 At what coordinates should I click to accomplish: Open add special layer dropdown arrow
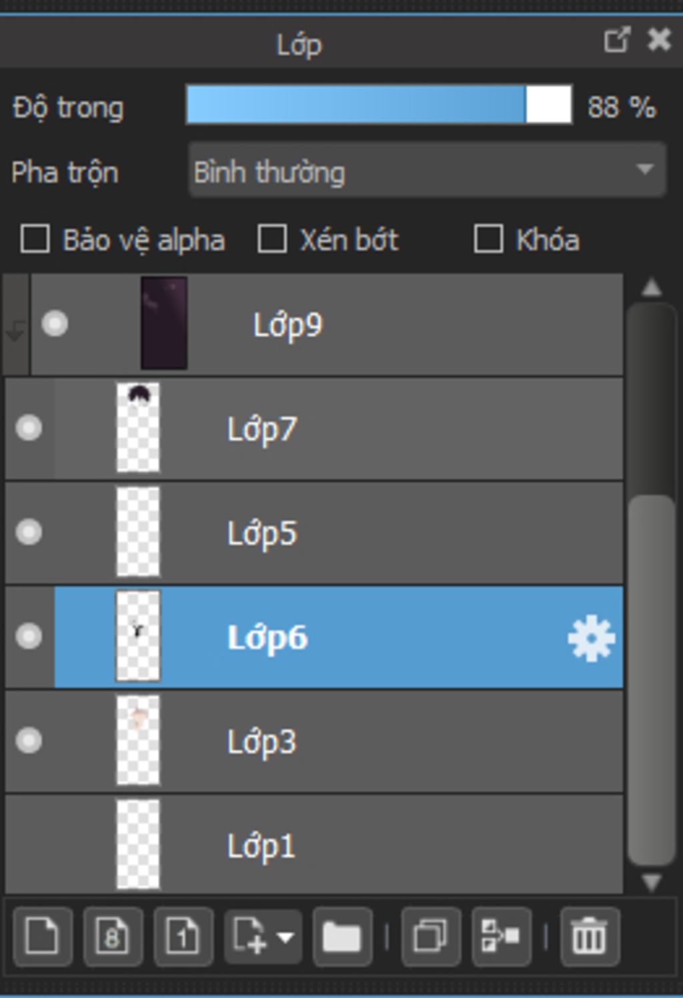point(285,937)
